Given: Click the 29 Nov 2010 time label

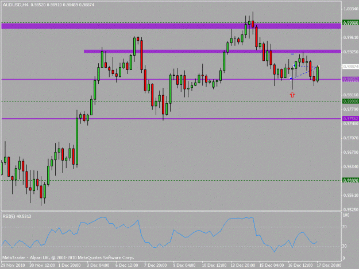Looking at the screenshot, I should 13,266.
